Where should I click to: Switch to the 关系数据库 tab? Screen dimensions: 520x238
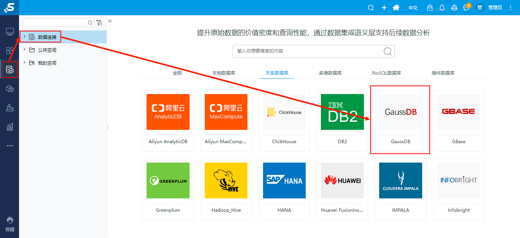coord(277,73)
